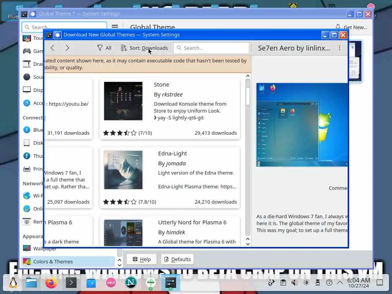Viewport: 392px width, 294px height.
Task: Click the up arrow of the theme list scrollbar
Action: pyautogui.click(x=248, y=76)
